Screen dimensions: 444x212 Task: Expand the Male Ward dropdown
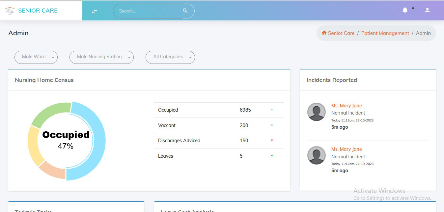tap(36, 57)
